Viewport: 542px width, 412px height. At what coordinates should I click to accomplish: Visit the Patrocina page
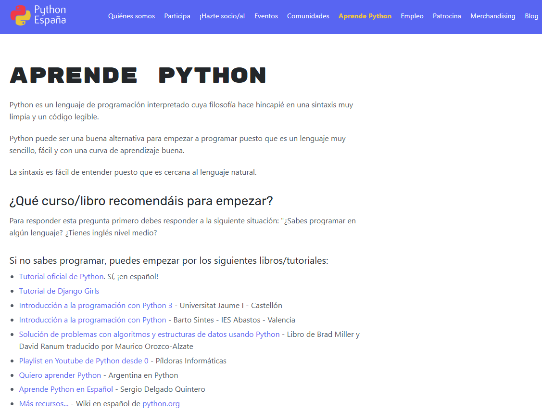(446, 16)
